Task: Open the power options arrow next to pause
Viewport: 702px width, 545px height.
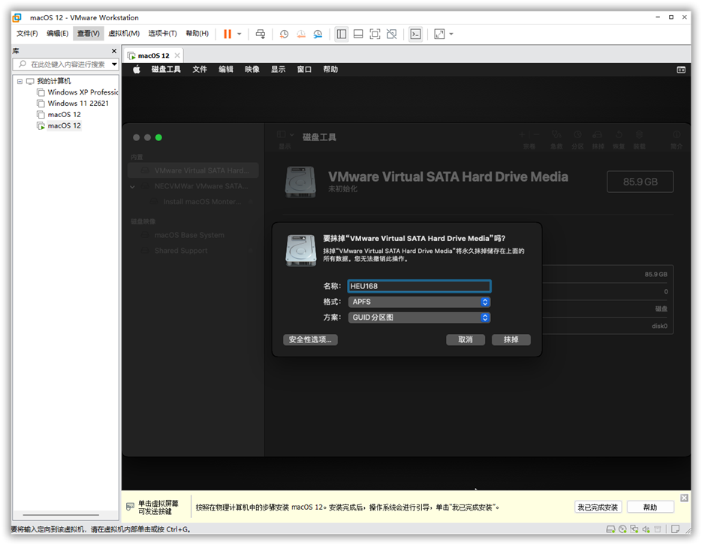Action: [240, 34]
